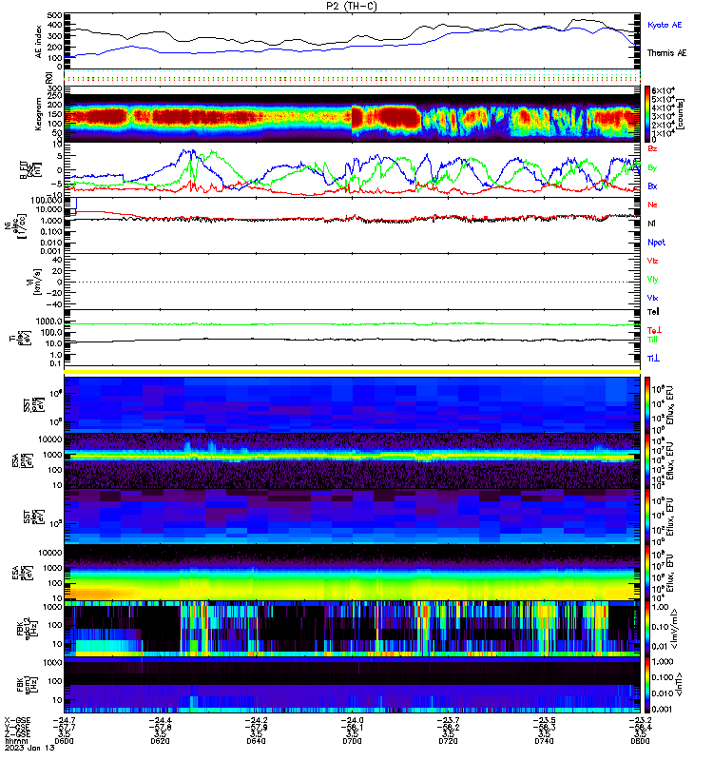Click the yellow bar above SST ions panel

tap(352, 372)
